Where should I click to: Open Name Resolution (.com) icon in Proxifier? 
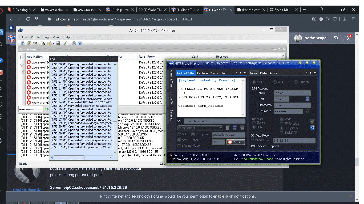click(35, 43)
